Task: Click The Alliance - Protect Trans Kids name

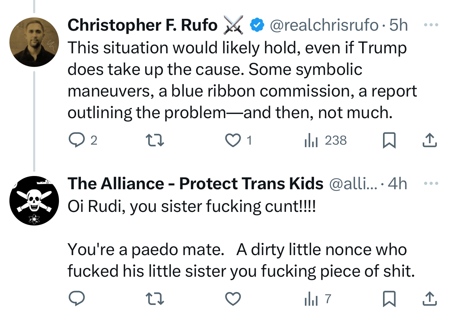Action: pyautogui.click(x=195, y=184)
